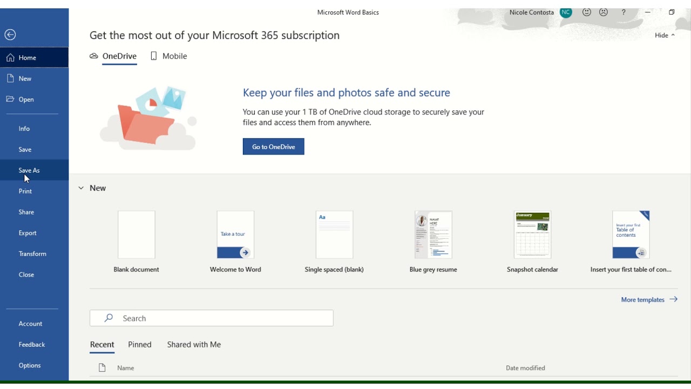Viewport: 691px width, 389px height.
Task: Click the Open label in sidebar
Action: [26, 99]
